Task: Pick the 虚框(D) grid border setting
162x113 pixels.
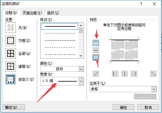Action: [x=11, y=66]
